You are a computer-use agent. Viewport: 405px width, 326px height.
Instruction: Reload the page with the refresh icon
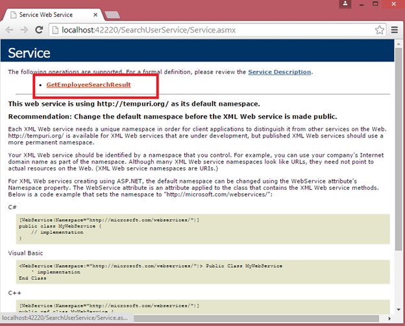point(39,30)
